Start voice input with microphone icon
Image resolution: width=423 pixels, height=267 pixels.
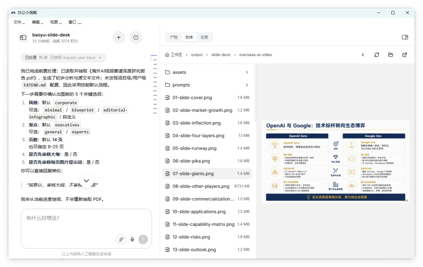(132, 239)
